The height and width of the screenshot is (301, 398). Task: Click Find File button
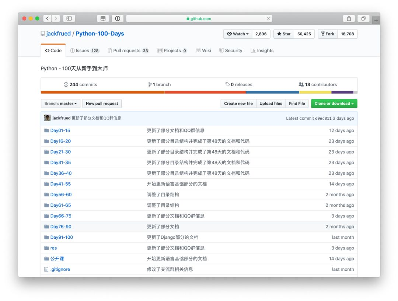click(297, 104)
